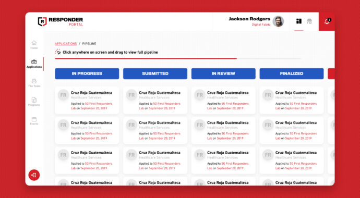Click FR avatar on top Finalized card
The width and height of the screenshot is (360, 198).
(268, 95)
